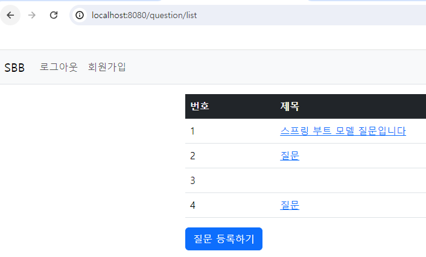Click the 제목 column header

tap(290, 106)
